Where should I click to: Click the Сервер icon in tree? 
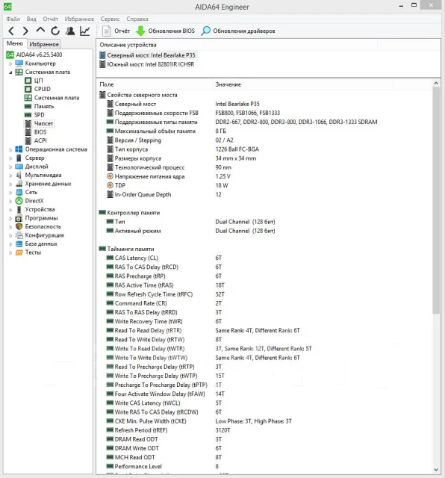[x=19, y=158]
